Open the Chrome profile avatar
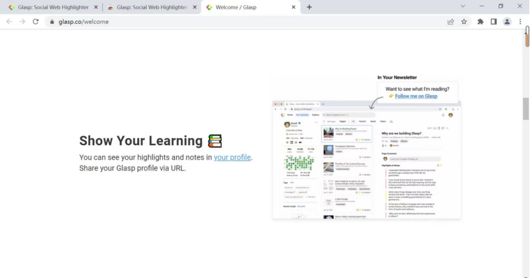The height and width of the screenshot is (278, 530). (x=507, y=22)
